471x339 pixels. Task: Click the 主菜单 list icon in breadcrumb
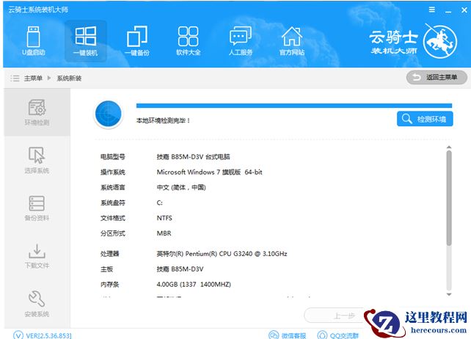tap(15, 79)
